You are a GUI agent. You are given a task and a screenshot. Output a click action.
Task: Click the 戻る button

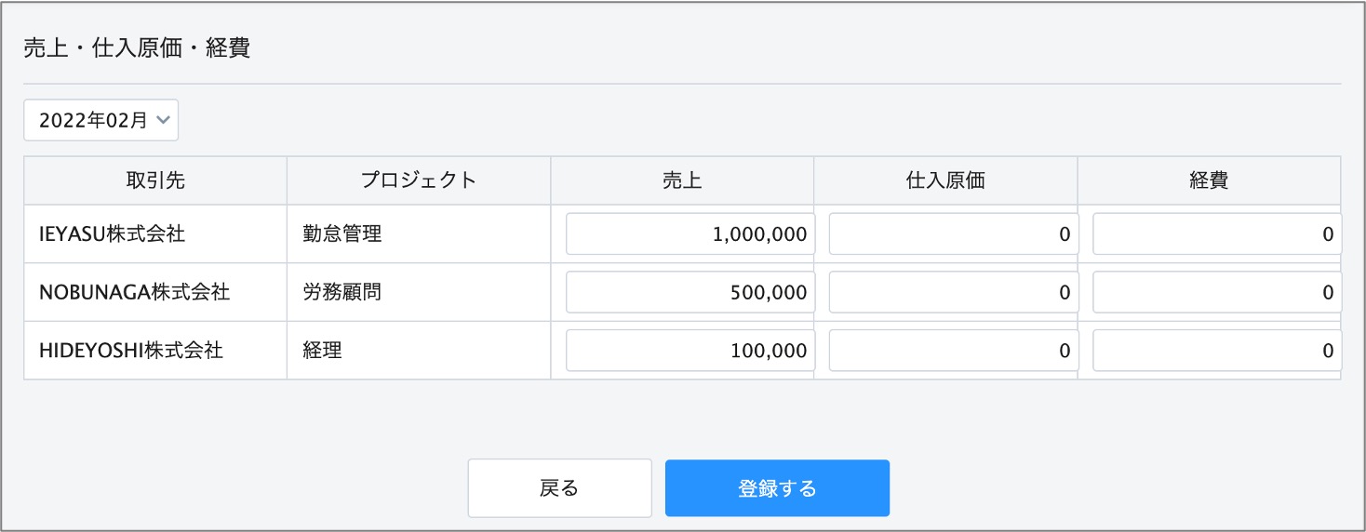[559, 488]
